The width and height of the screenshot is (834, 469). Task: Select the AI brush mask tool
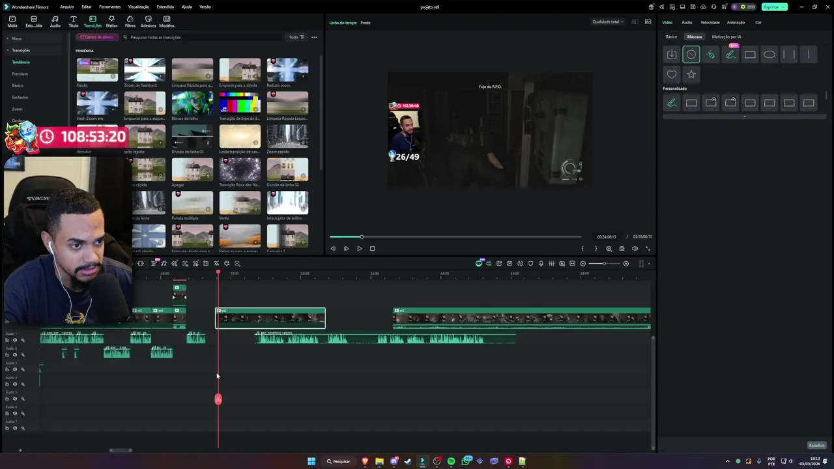coord(730,55)
